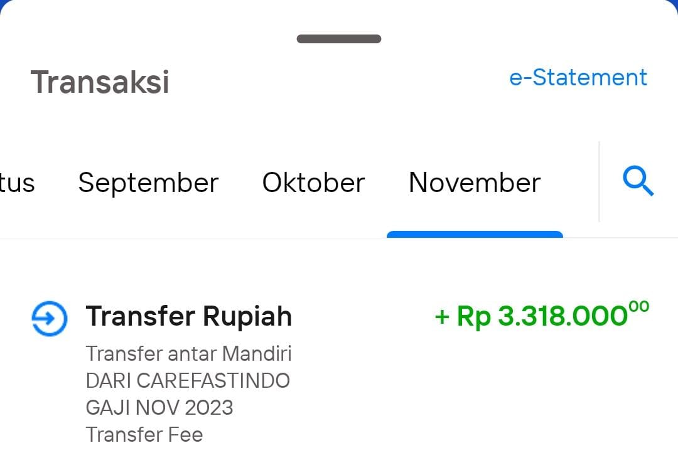Screen dimensions: 678x475
Task: Tap the Transfer antar Mandiri description line
Action: pos(188,353)
